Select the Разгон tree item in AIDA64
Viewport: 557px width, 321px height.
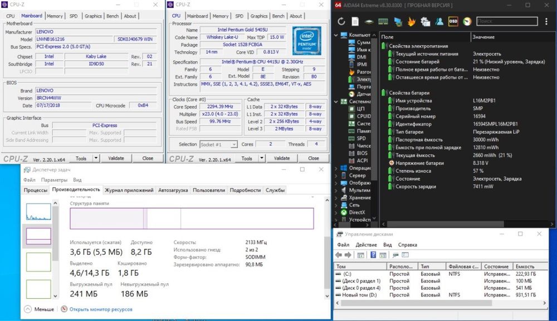coord(359,72)
